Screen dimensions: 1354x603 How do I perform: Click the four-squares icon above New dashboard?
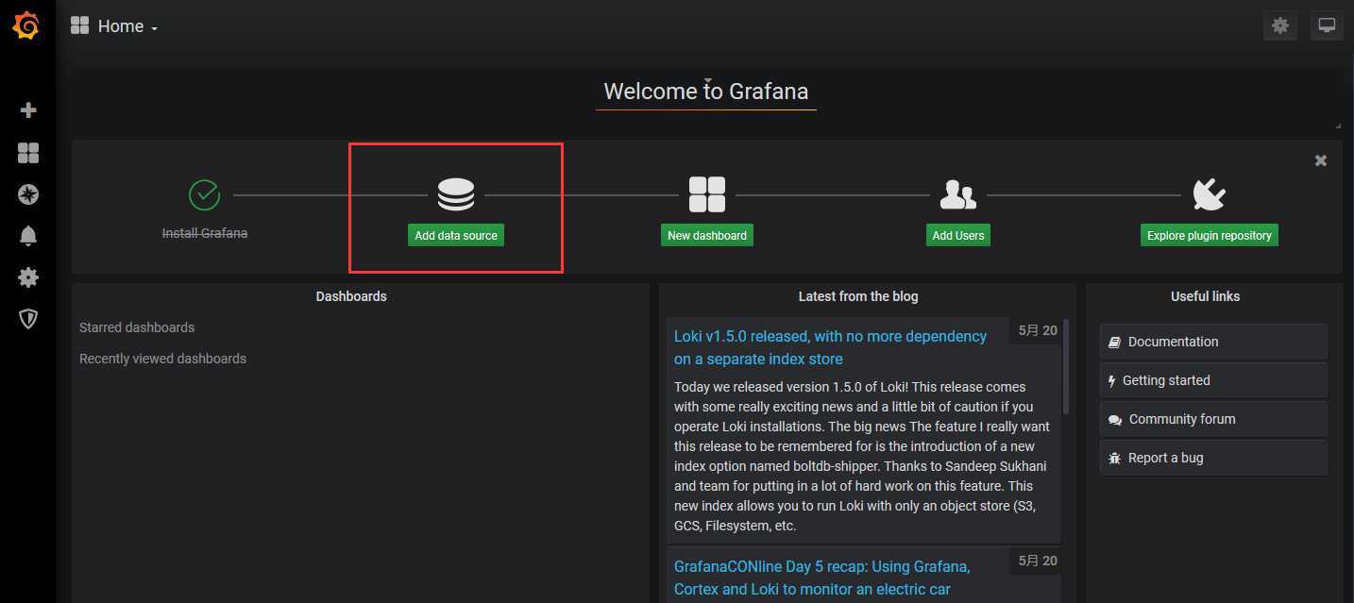pos(707,194)
